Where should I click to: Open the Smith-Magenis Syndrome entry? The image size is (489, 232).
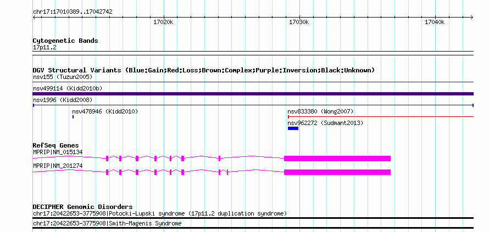[107, 224]
